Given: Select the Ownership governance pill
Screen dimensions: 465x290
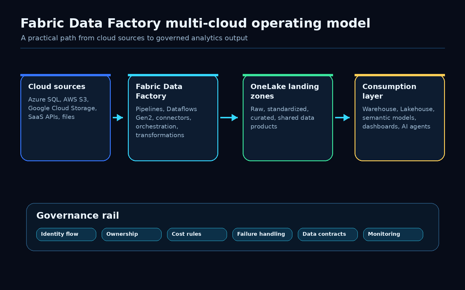Looking at the screenshot, I should pyautogui.click(x=132, y=234).
